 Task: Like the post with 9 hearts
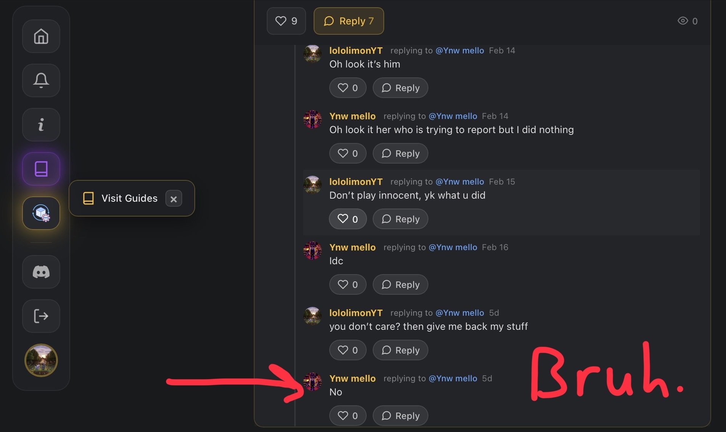pos(286,21)
